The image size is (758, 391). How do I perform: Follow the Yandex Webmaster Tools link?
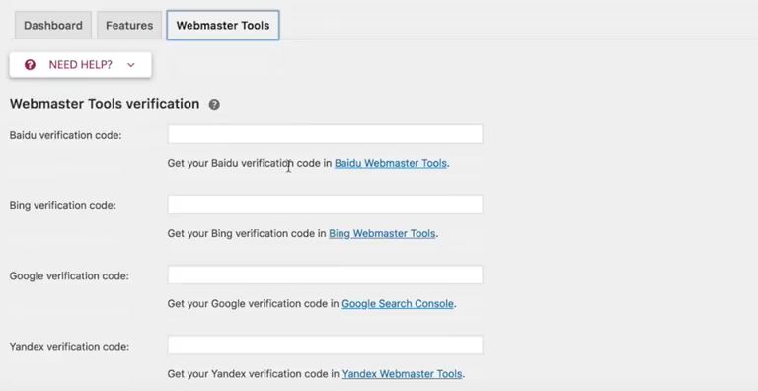tap(402, 373)
